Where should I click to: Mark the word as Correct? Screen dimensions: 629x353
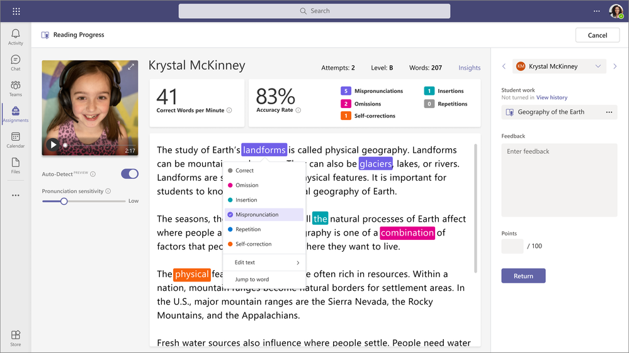click(264, 170)
